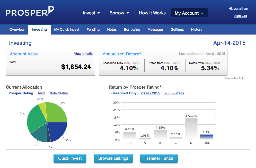Open the How It Works page
This screenshot has width=256, height=168.
point(152,13)
